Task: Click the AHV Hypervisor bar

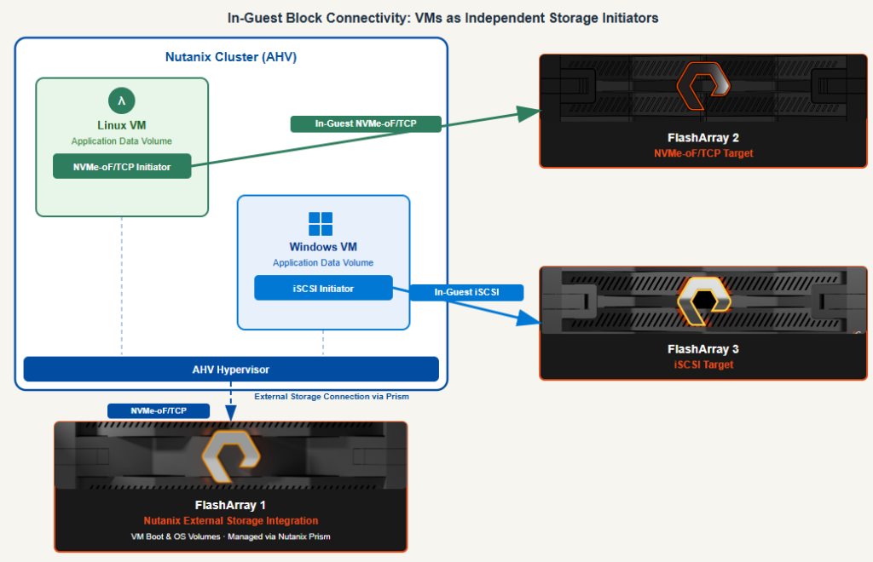Action: (x=231, y=369)
